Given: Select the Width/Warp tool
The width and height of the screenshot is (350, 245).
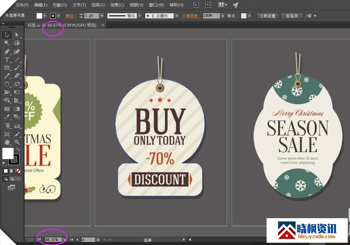Looking at the screenshot, I should (x=7, y=92).
